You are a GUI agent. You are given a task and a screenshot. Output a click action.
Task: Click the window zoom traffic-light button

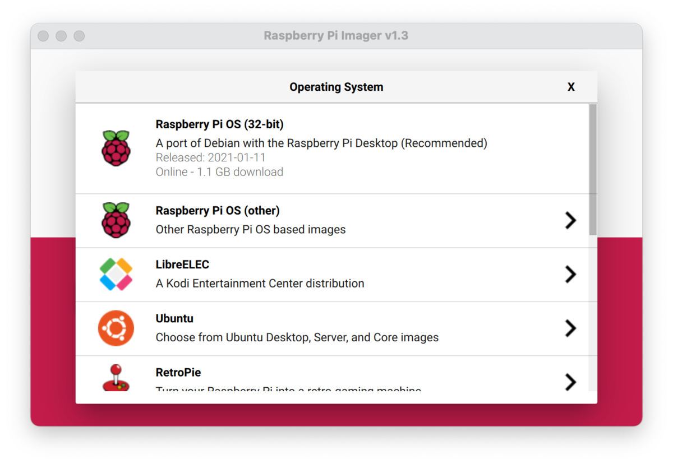tap(79, 36)
